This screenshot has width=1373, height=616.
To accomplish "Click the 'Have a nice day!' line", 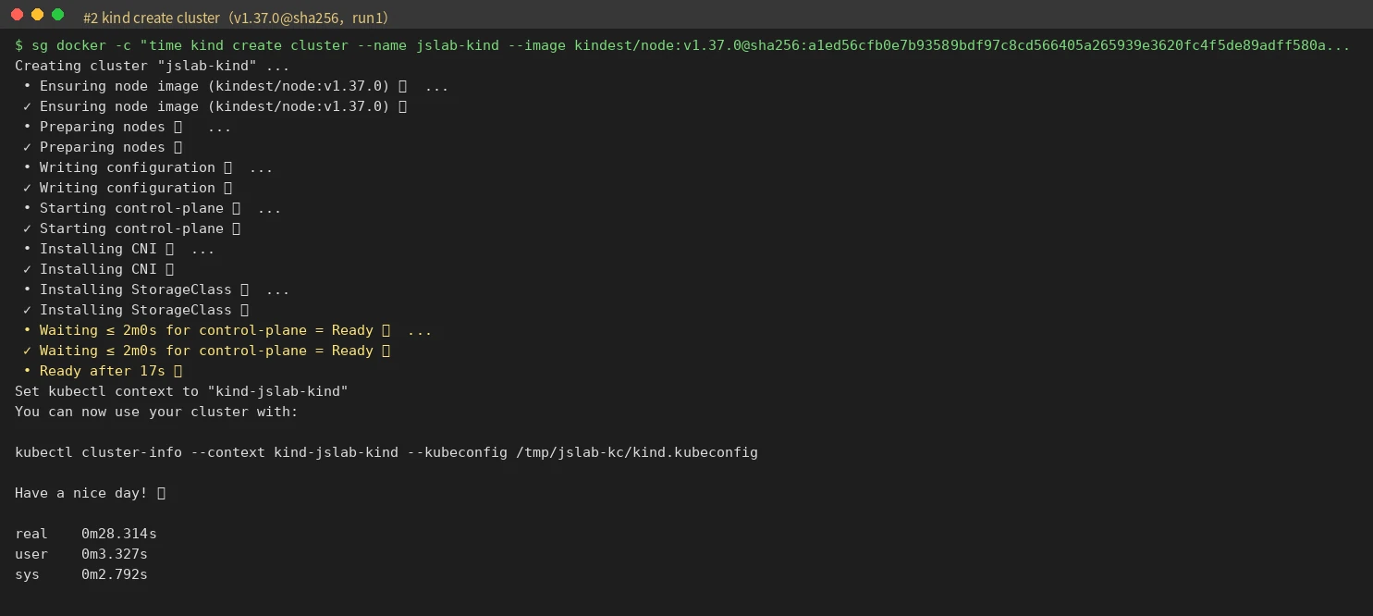I will pyautogui.click(x=91, y=493).
